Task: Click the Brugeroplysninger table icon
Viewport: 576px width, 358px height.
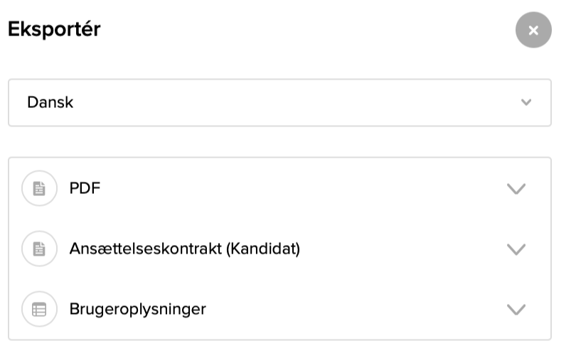Action: pos(39,310)
